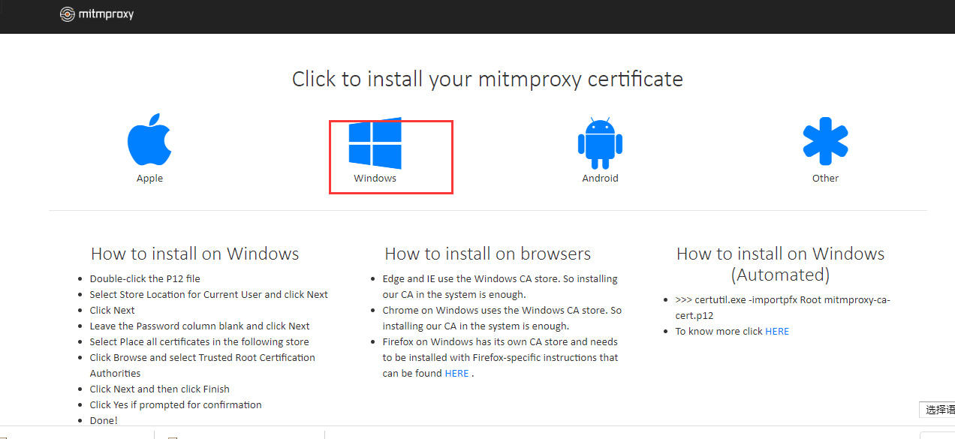This screenshot has height=439, width=955.
Task: Select the Android robot icon
Action: (600, 142)
